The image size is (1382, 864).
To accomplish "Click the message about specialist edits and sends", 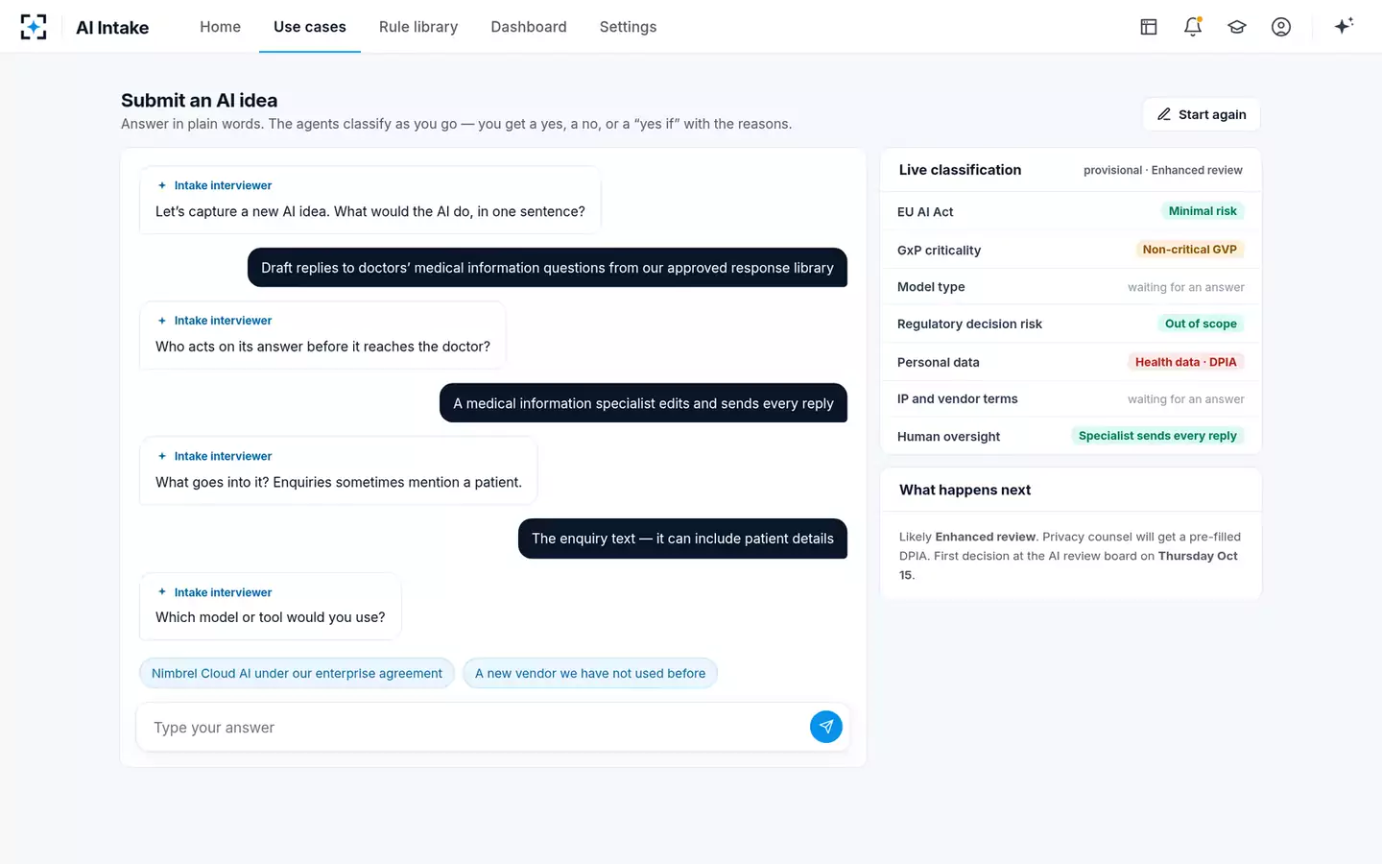I will pos(643,403).
